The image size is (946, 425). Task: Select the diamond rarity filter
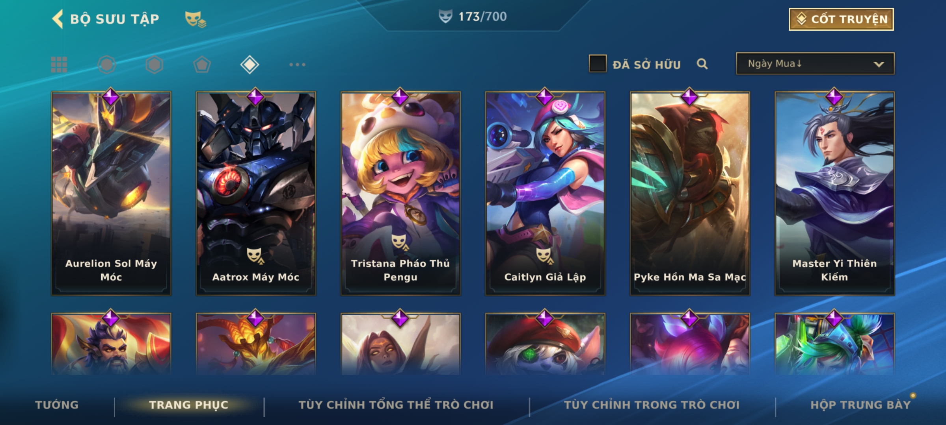click(250, 65)
